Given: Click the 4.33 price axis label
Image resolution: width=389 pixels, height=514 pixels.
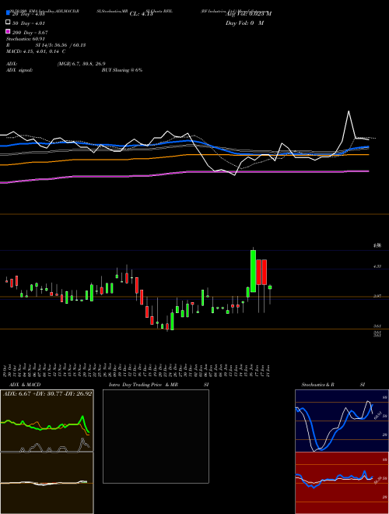Looking at the screenshot, I should pos(377,266).
